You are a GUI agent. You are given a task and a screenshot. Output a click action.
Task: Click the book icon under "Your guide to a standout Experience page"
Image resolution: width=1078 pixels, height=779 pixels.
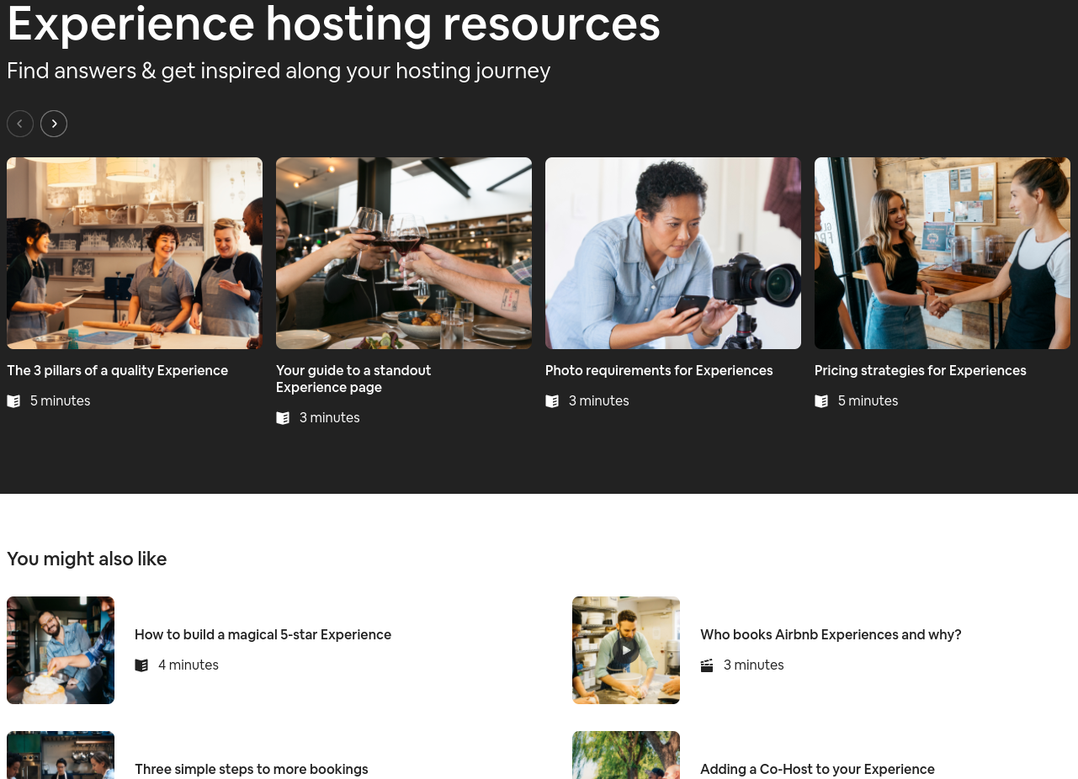click(x=283, y=418)
